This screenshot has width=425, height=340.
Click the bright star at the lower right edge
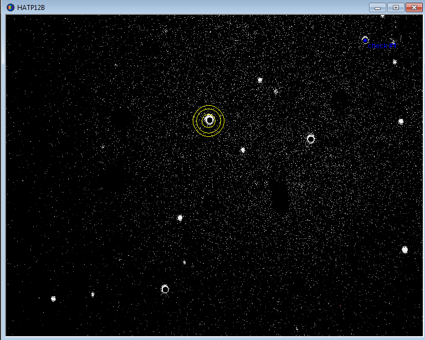[x=404, y=250]
